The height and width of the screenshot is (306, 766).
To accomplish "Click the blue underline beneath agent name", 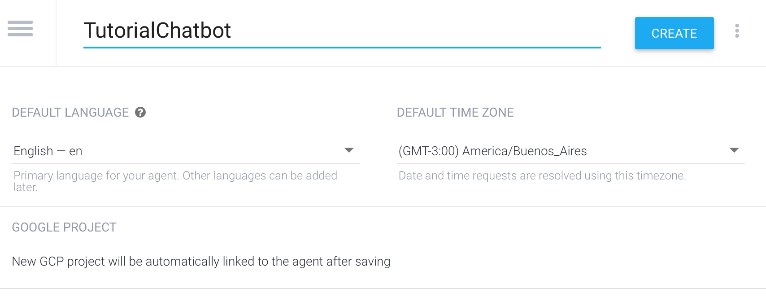I will point(342,47).
